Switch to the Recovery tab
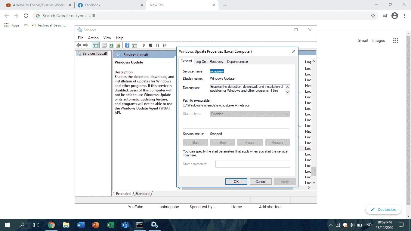 coord(217,62)
